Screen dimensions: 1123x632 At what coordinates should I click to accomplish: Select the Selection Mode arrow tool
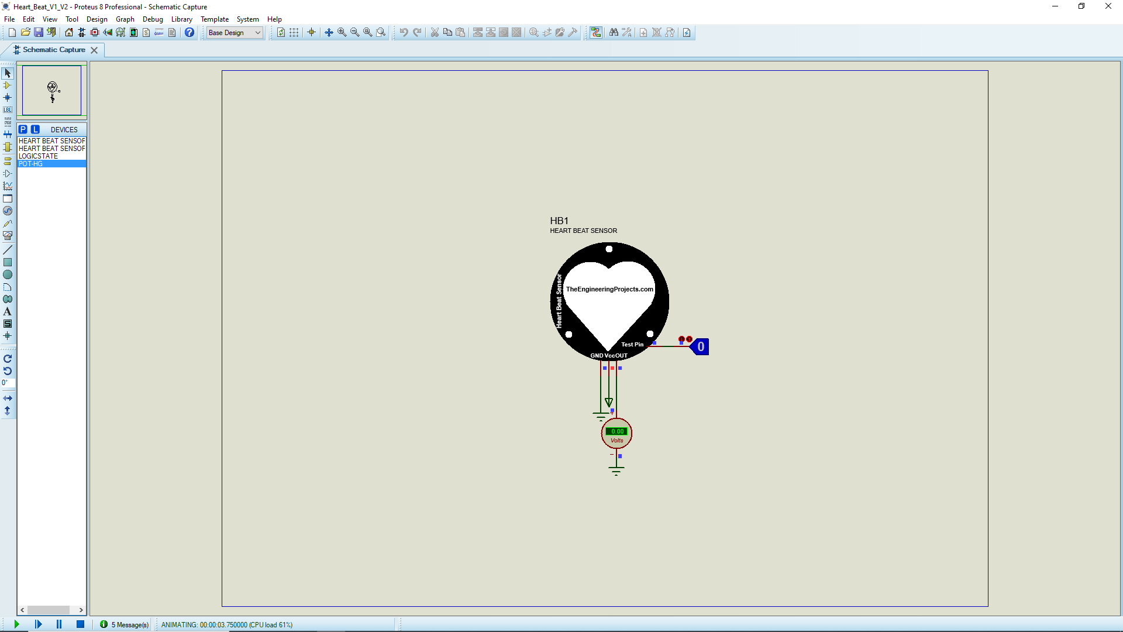coord(8,73)
